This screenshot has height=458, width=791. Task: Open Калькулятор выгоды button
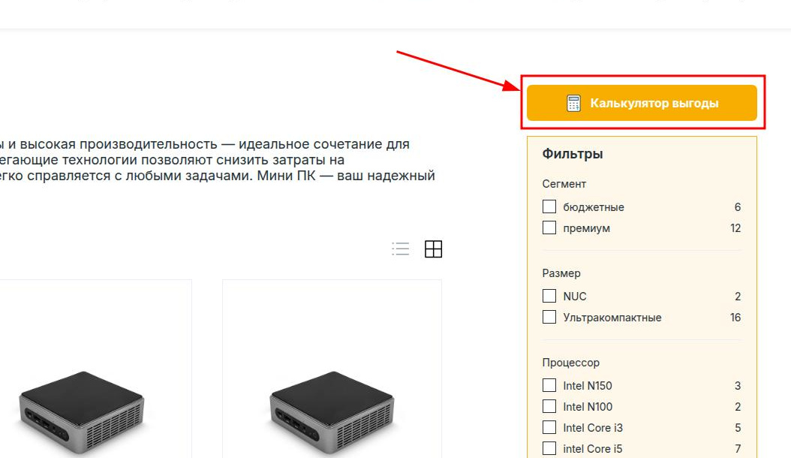[642, 103]
